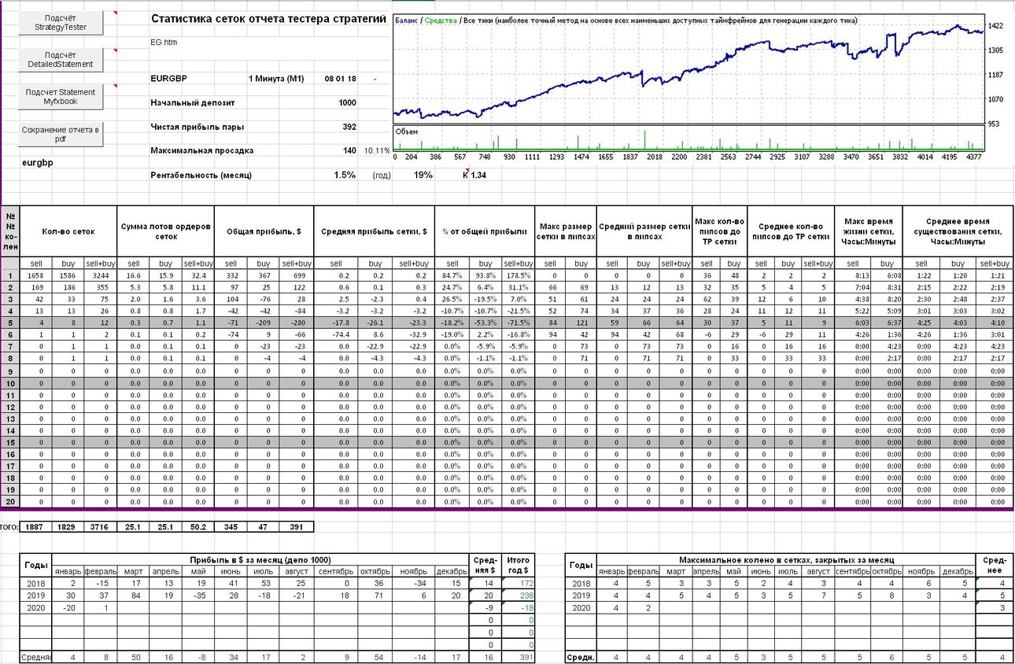Select the 1 Минута (M1) timeframe cell
Image resolution: width=1015 pixels, height=664 pixels.
coord(275,79)
